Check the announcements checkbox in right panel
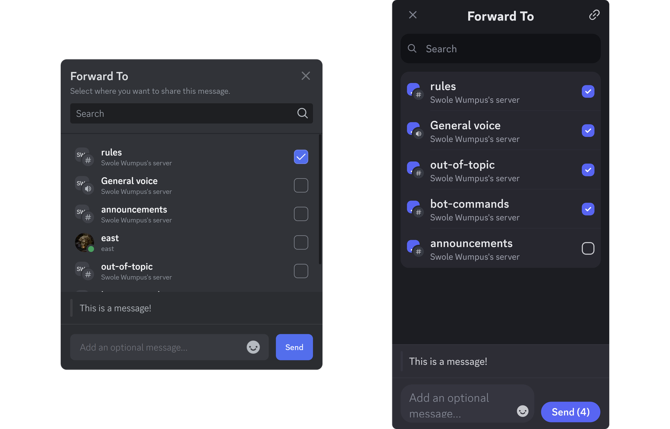This screenshot has height=429, width=670. 588,248
